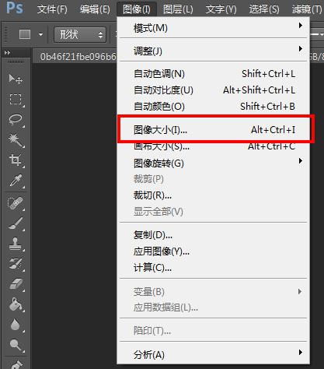
Task: Select the History Brush tool
Action: 16,264
